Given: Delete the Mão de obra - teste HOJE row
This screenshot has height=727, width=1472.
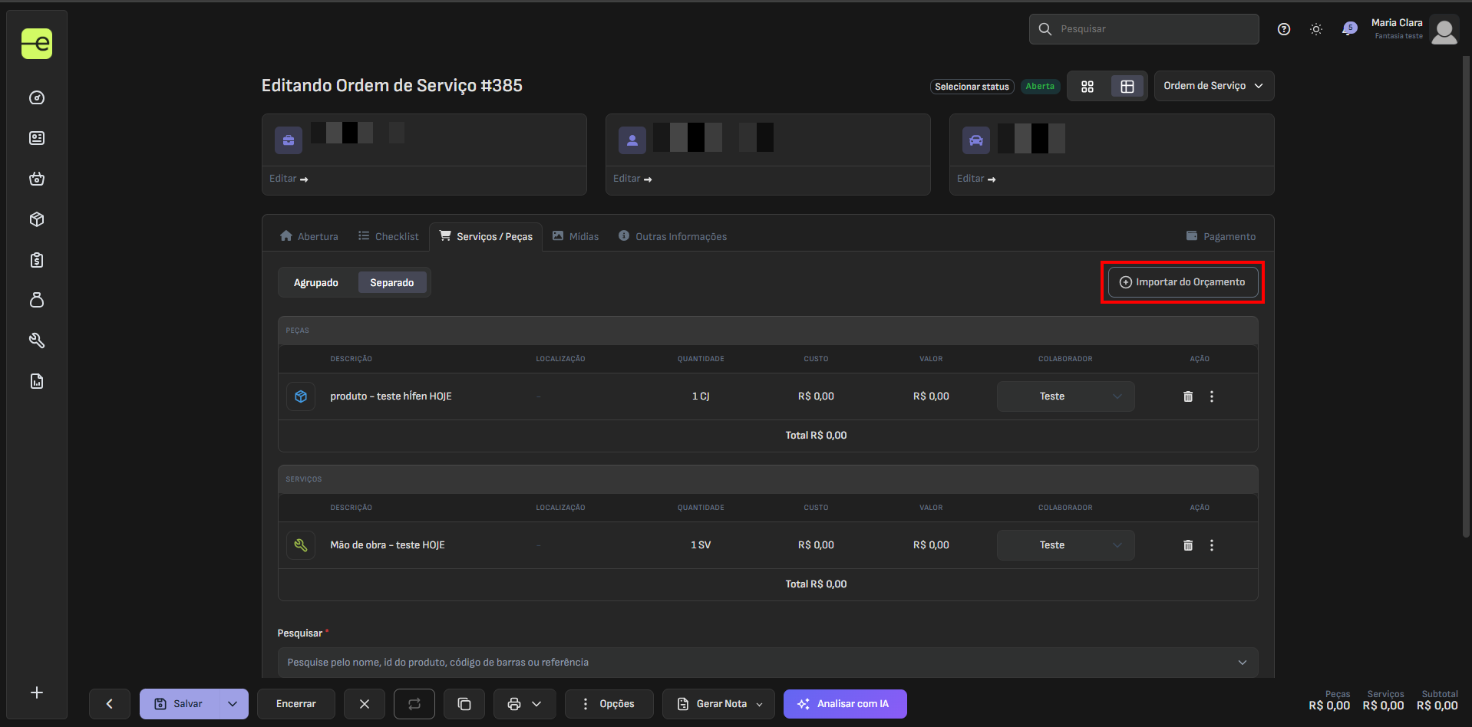Looking at the screenshot, I should (1188, 545).
